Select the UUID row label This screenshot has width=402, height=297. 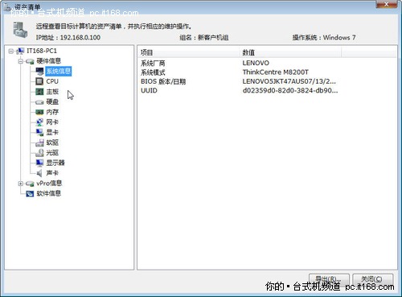[x=149, y=90]
